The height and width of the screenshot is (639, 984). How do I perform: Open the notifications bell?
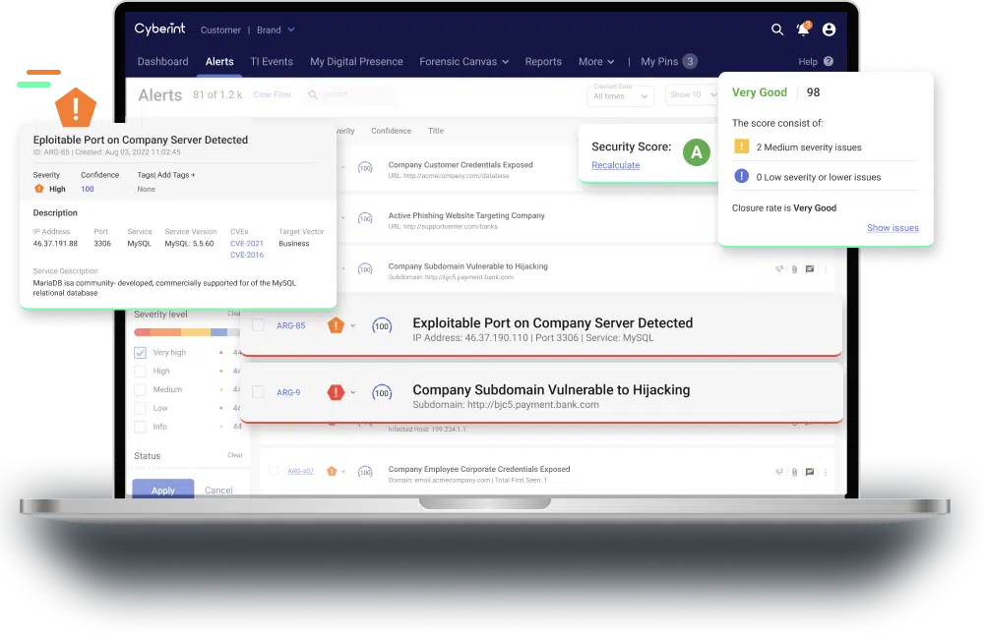click(x=803, y=29)
